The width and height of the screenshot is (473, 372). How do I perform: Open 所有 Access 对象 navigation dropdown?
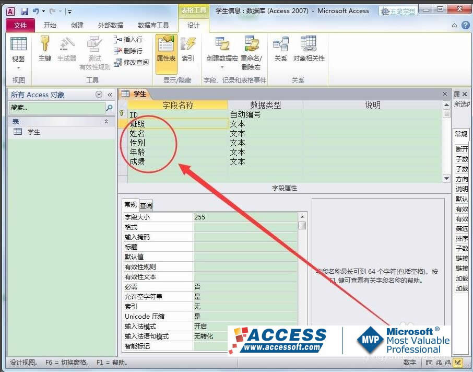pos(99,95)
